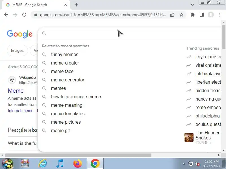Image resolution: width=226 pixels, height=169 pixels.
Task: Click the vertical scrollbar down arrow
Action: 223,150
